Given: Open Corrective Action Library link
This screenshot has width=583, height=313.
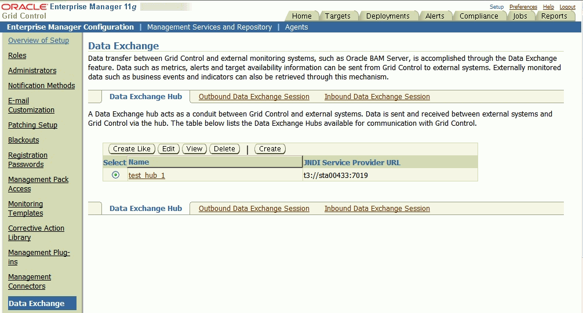Looking at the screenshot, I should [36, 232].
